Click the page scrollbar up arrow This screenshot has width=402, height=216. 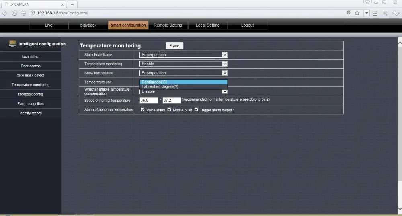click(400, 43)
